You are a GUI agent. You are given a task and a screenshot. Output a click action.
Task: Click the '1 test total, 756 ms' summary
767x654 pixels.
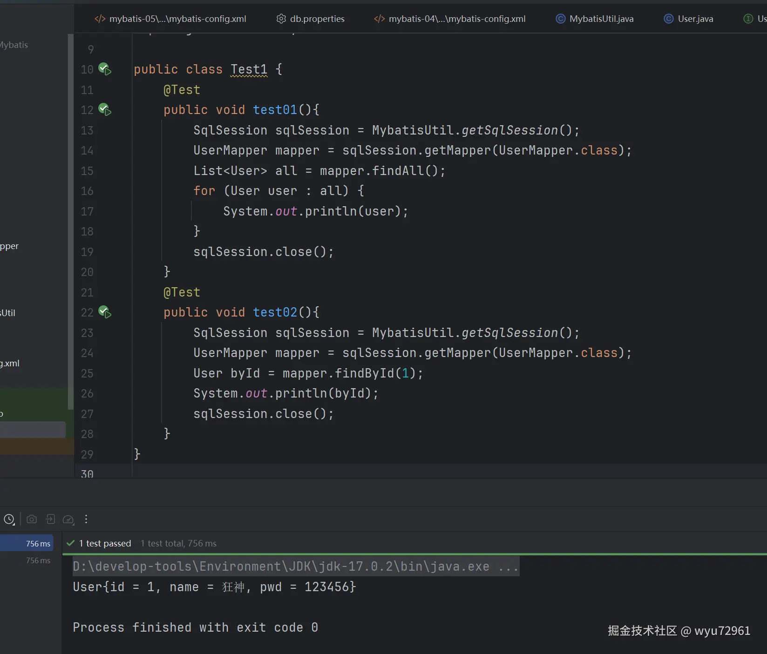(x=178, y=543)
